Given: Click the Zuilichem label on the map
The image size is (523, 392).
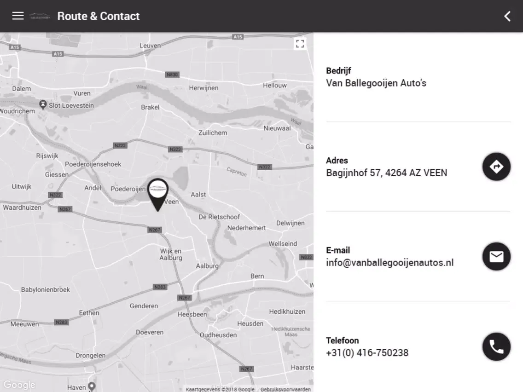Looking at the screenshot, I should point(213,133).
